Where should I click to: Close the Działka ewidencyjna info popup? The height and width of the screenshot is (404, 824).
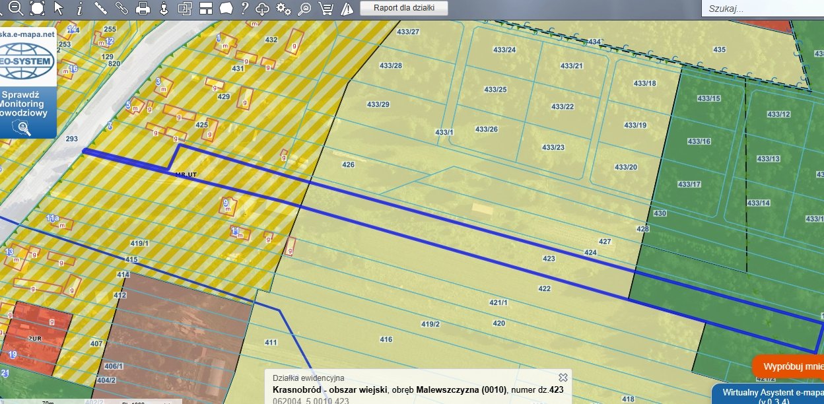[563, 377]
